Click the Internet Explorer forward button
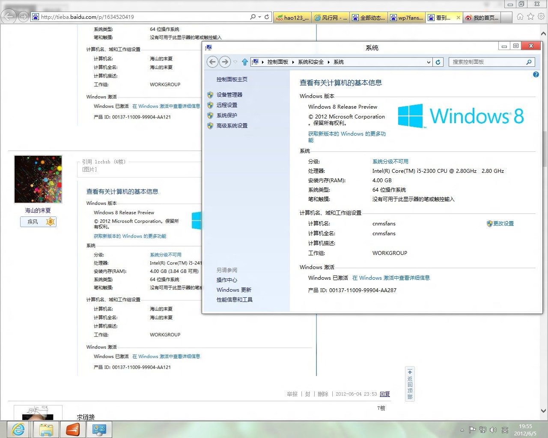The image size is (548, 438). [23, 17]
